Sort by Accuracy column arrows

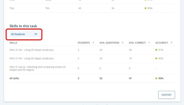171,43
